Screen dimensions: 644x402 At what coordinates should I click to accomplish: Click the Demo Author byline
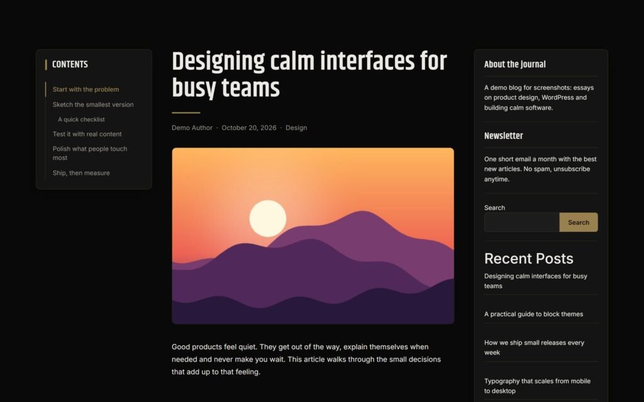pos(192,128)
